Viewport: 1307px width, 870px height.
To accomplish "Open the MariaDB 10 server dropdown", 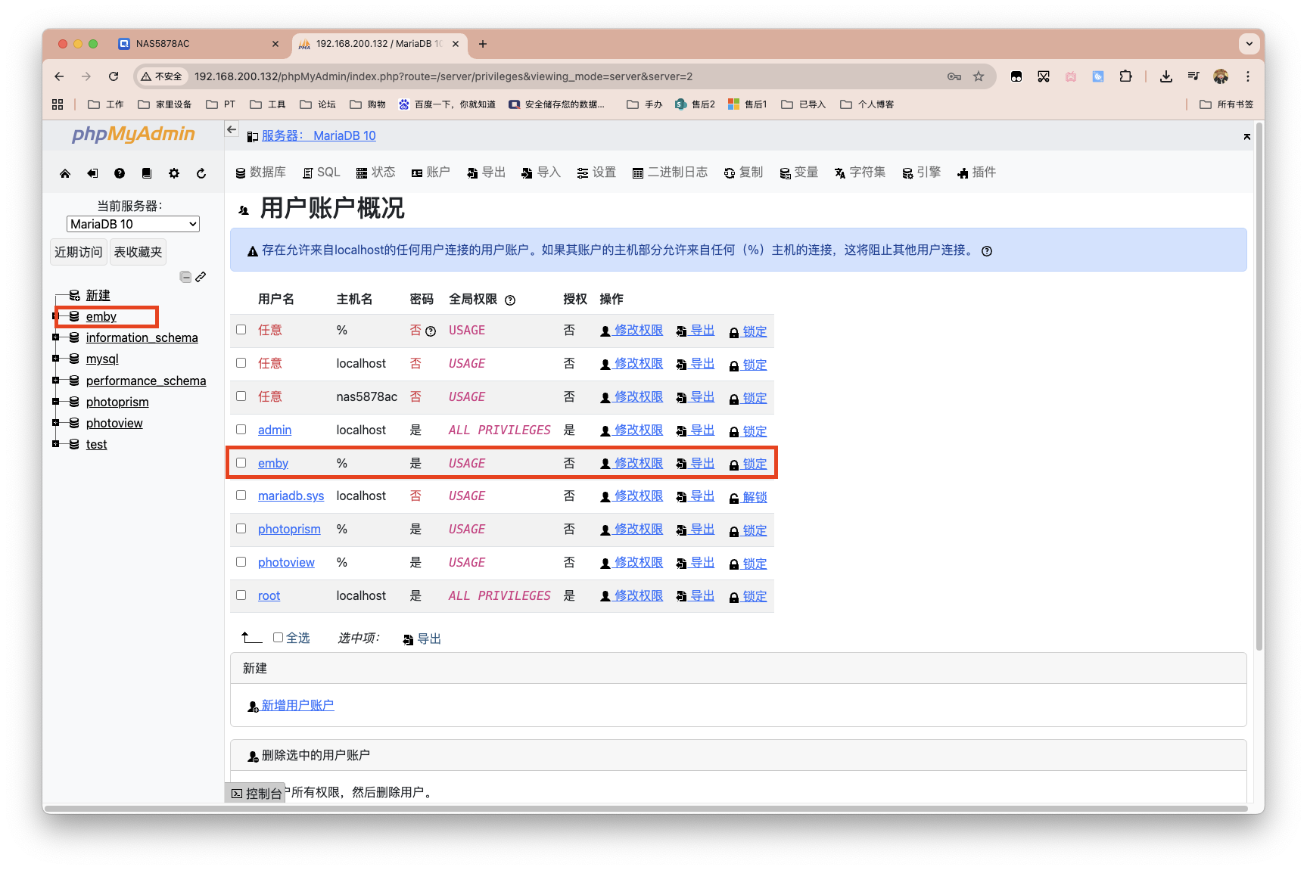I will [x=132, y=224].
